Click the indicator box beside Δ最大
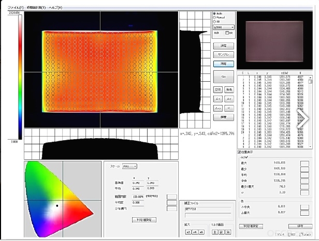The height and width of the screenshot is (241, 319). 304,213
